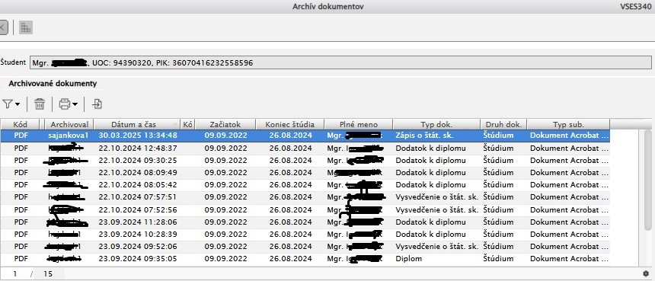Select the row dated 22.10.2024 08:05:42

[x=305, y=184]
